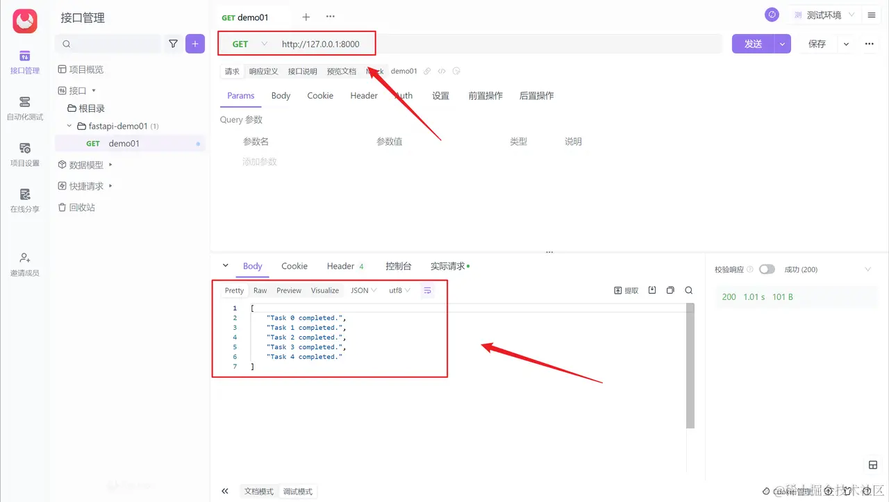The height and width of the screenshot is (502, 889).
Task: Expand the 快捷请求 tree node
Action: coord(111,186)
